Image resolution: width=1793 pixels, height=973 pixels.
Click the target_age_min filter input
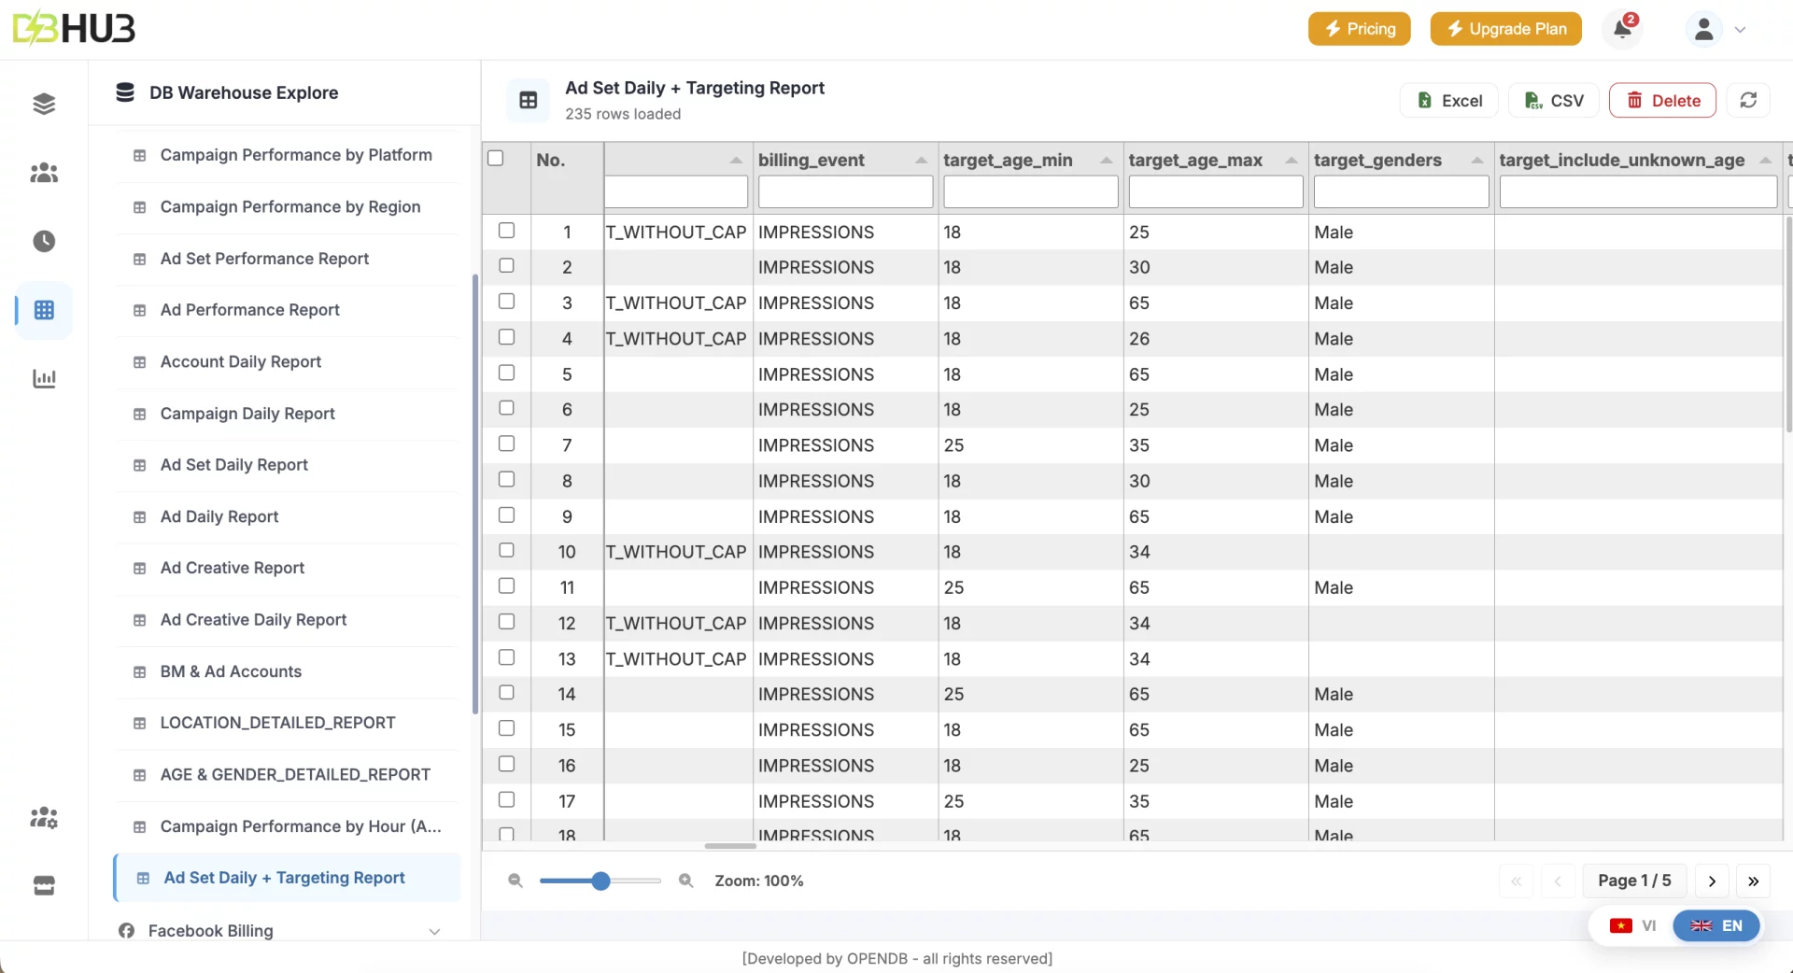point(1031,192)
